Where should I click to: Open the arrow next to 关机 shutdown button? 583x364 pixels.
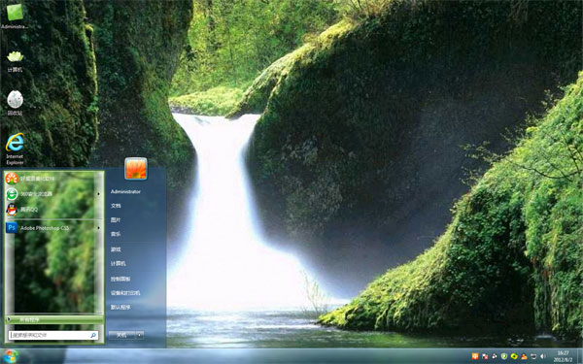139,335
